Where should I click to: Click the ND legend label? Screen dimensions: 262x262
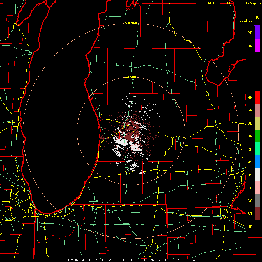coord(250,227)
